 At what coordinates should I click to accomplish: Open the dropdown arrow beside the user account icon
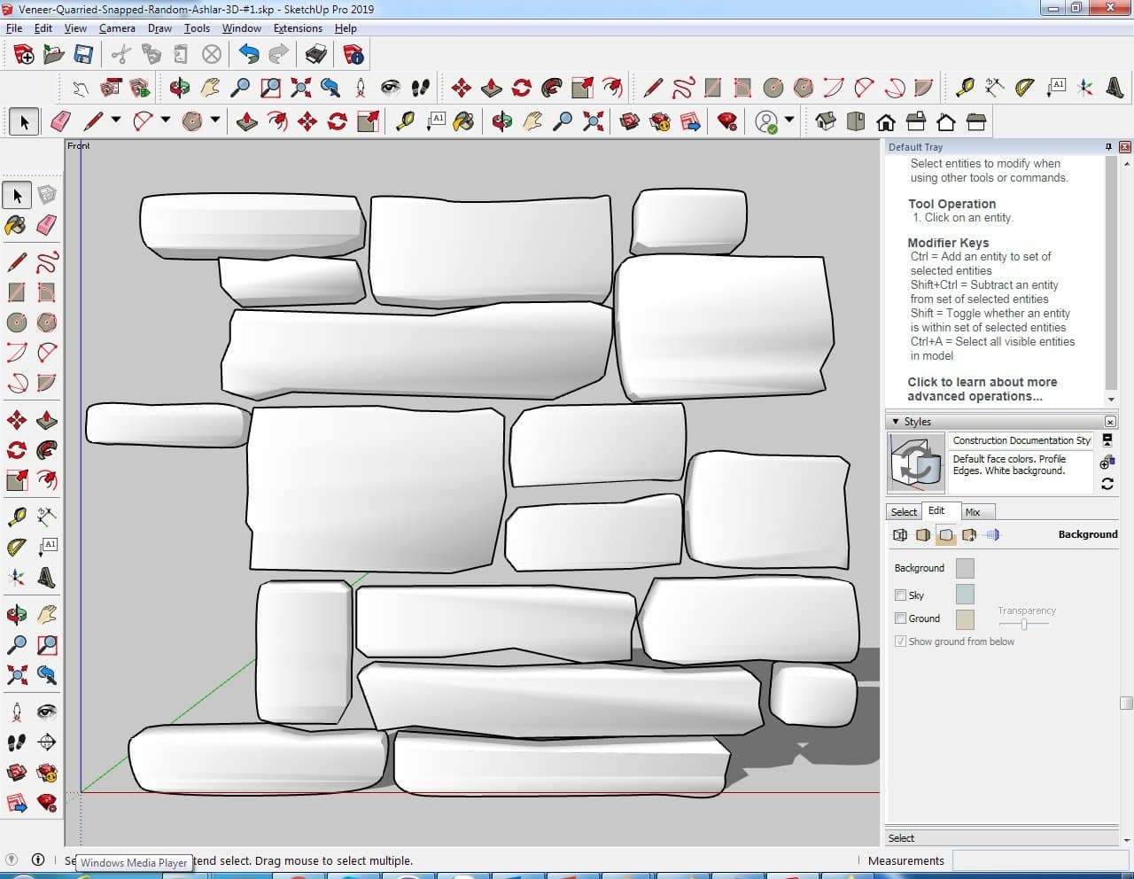click(788, 121)
